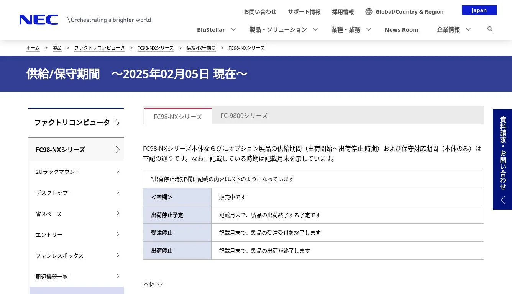Click the NEC logo

point(39,20)
